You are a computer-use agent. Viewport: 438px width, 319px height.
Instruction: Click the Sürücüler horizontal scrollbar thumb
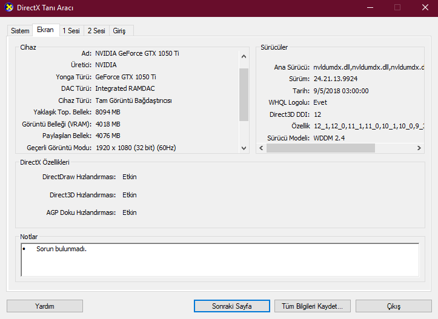click(320, 148)
